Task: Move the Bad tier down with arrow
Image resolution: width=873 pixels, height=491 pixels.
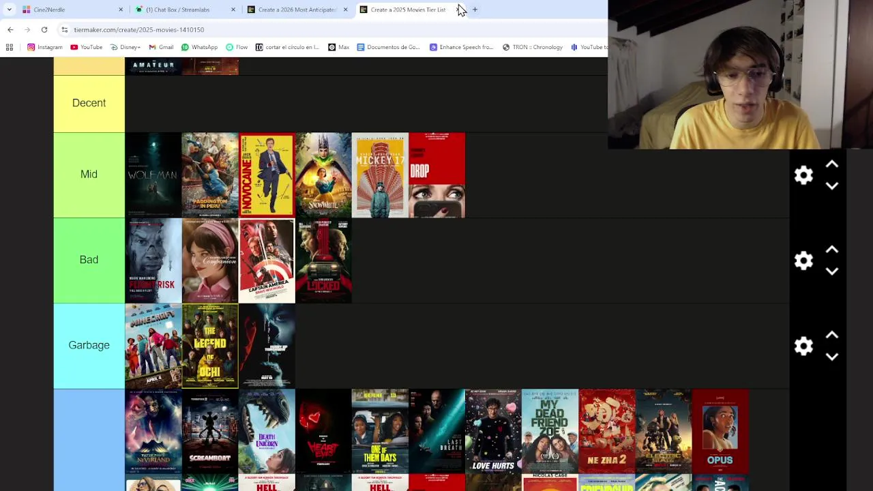Action: tap(832, 271)
